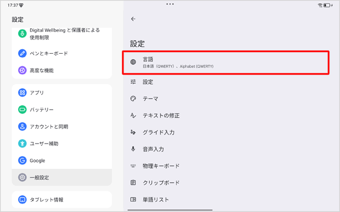Open Google settings entry
The height and width of the screenshot is (212, 340).
[62, 161]
